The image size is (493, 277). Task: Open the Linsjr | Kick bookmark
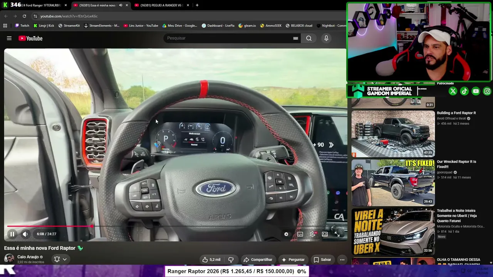(x=44, y=26)
